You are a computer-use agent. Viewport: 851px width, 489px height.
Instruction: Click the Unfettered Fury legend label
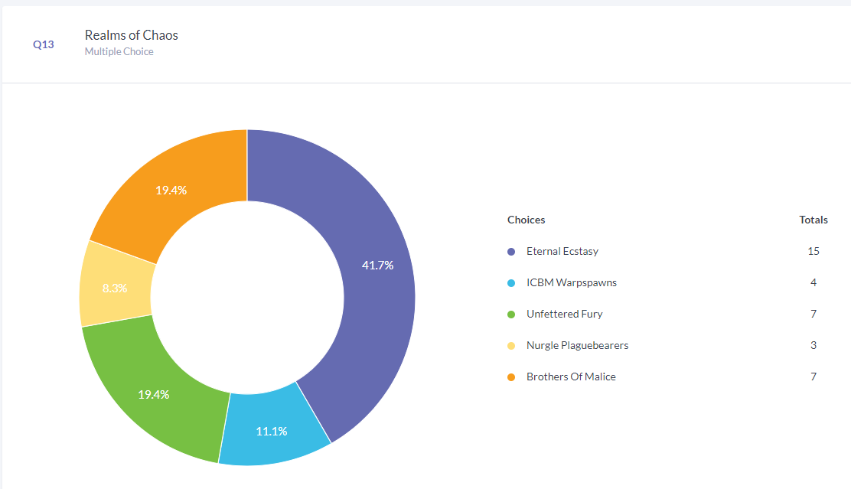pos(565,315)
